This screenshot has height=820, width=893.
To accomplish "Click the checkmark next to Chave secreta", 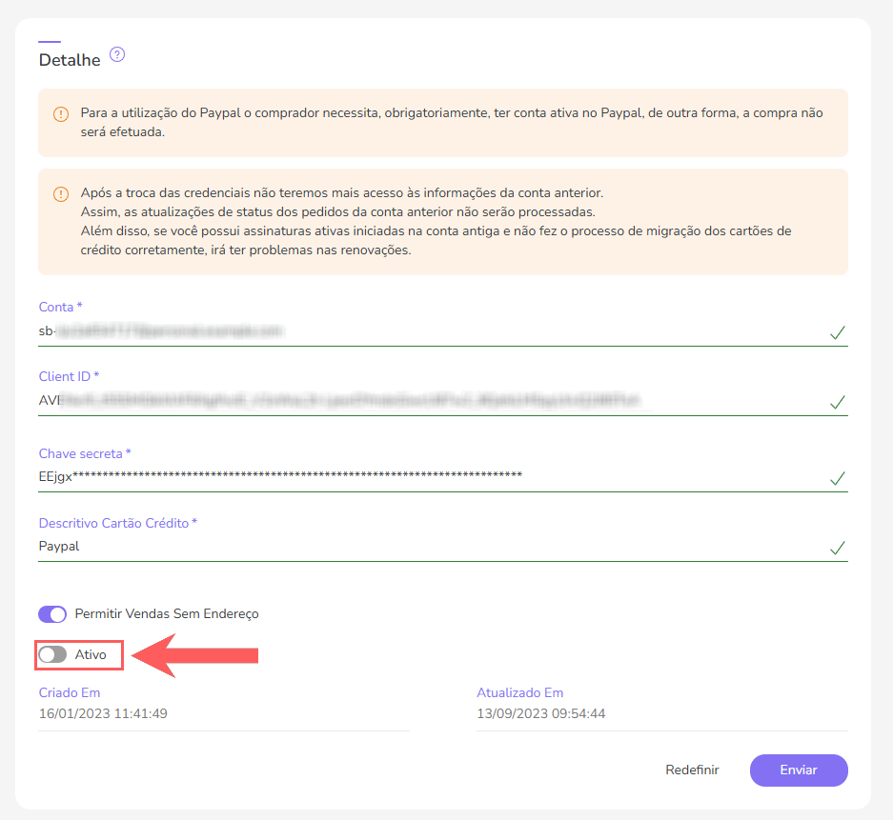I will click(x=837, y=480).
